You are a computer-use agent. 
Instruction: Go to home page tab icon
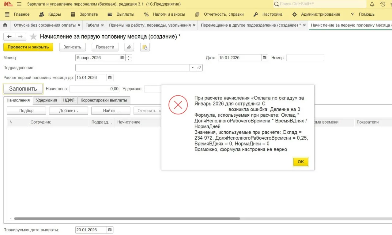point(5,25)
